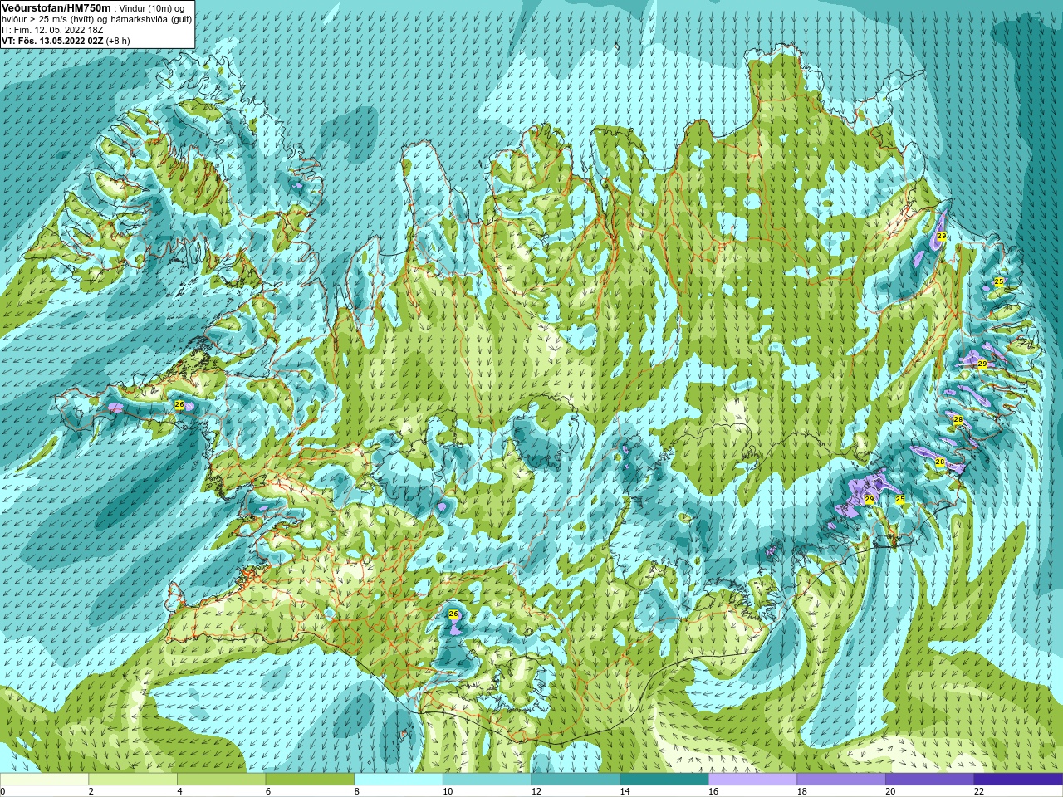
Task: Click the yellow 26 gust marker on western peninsula
Action: pos(179,404)
